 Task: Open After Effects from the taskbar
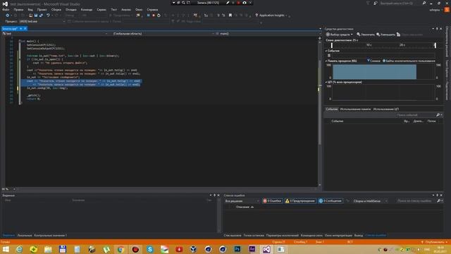click(252, 249)
